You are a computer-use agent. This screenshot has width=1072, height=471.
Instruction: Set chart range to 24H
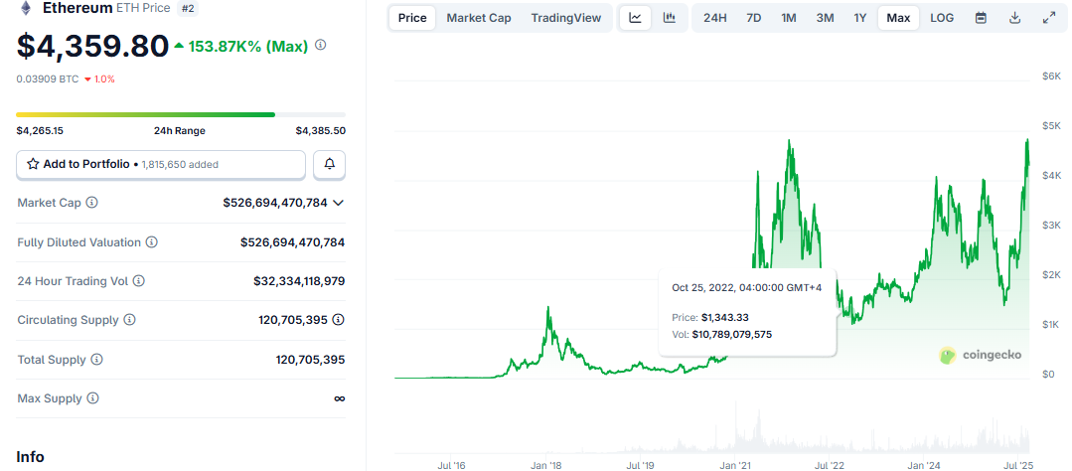[x=715, y=18]
